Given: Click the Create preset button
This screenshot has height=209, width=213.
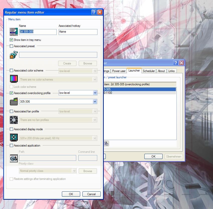Looking at the screenshot, I should click(67, 63).
